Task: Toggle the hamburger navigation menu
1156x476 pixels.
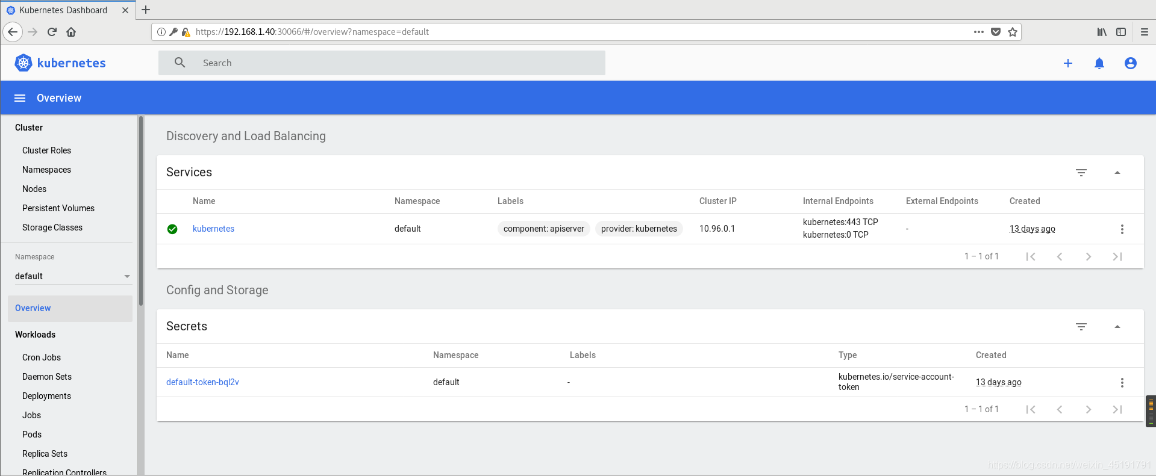Action: pos(20,98)
